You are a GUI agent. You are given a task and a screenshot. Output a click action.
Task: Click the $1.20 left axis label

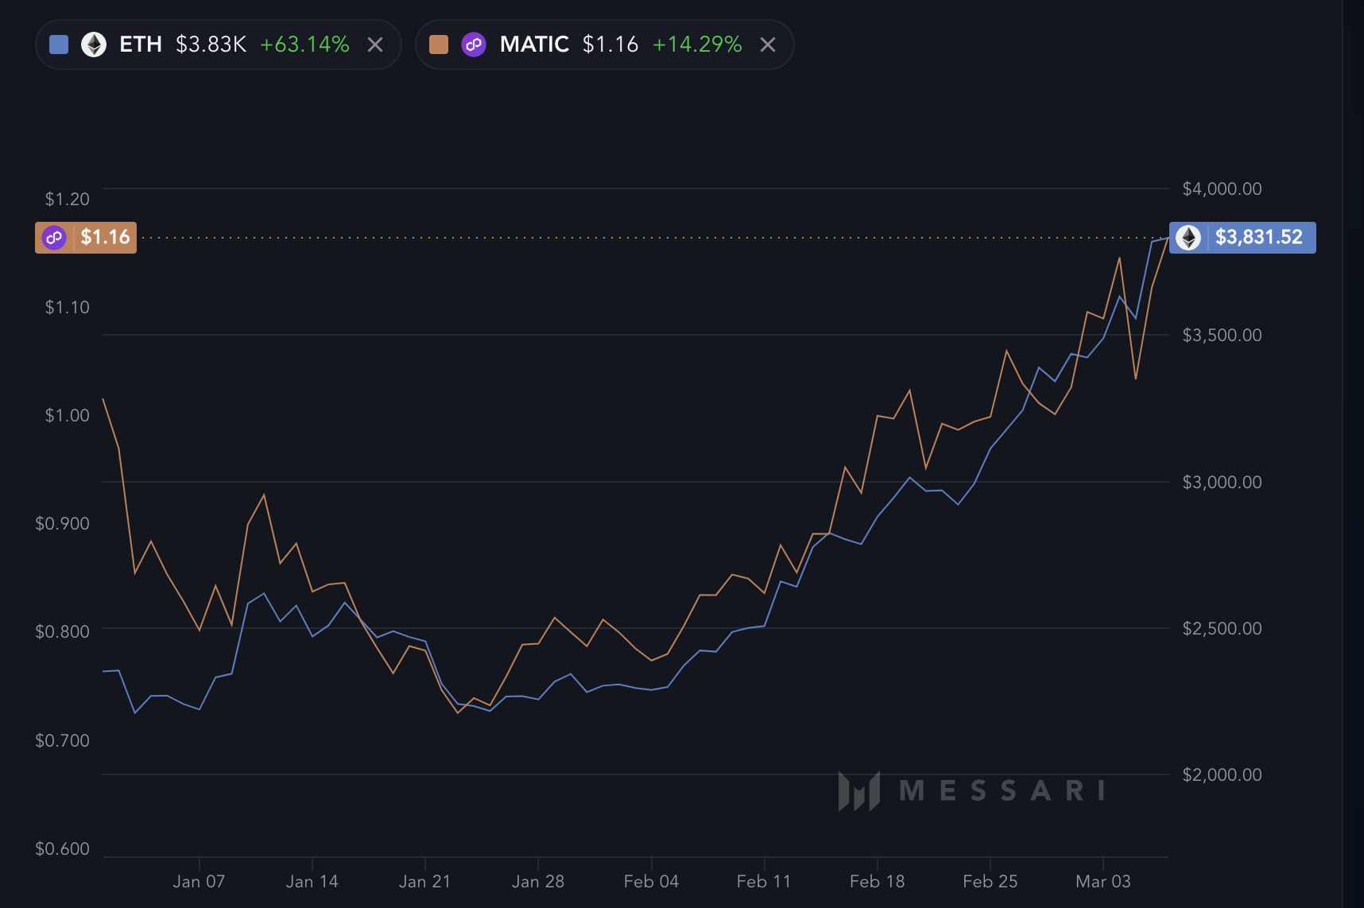67,199
